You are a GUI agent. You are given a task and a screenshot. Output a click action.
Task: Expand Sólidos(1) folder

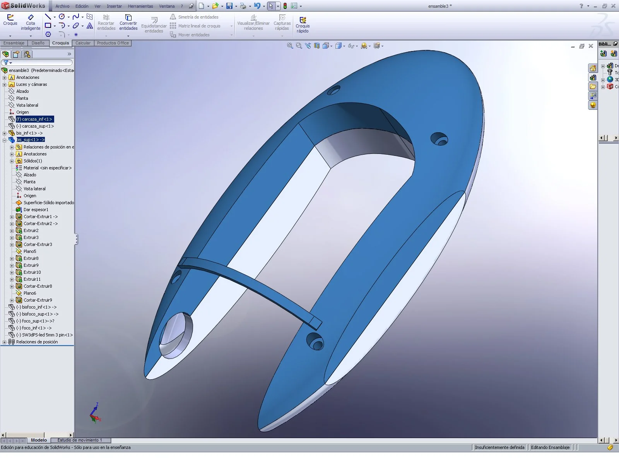point(12,161)
